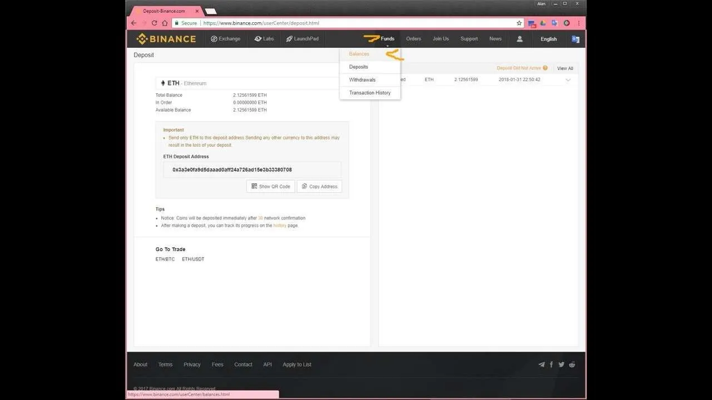
Task: Open the News menu item
Action: [496, 39]
